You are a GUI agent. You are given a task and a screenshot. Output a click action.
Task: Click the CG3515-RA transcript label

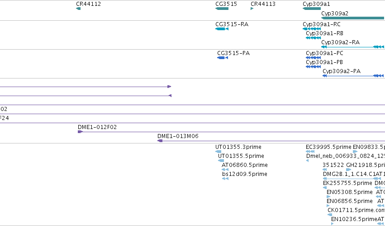coord(232,24)
